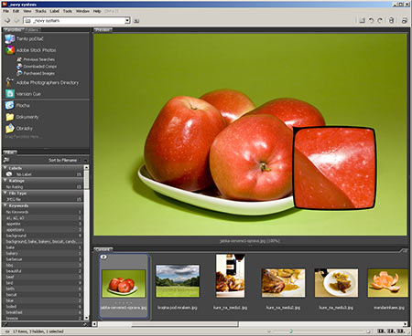Collapse the Keywords filter section
This screenshot has height=336, width=412.
coord(5,205)
